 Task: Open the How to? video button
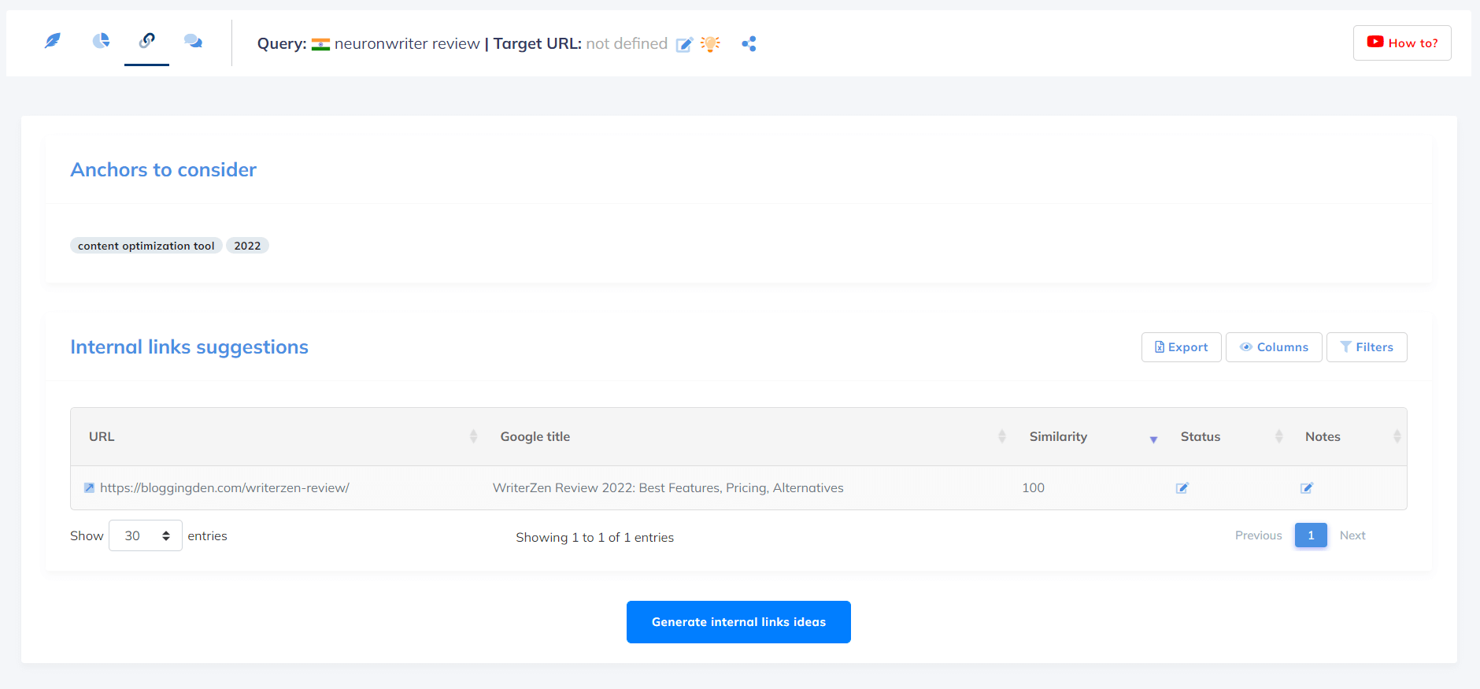pyautogui.click(x=1402, y=43)
